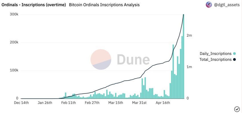The image size is (242, 113).
Task: Click the dark Total_Inscriptions legend dot
Action: pyautogui.click(x=234, y=59)
